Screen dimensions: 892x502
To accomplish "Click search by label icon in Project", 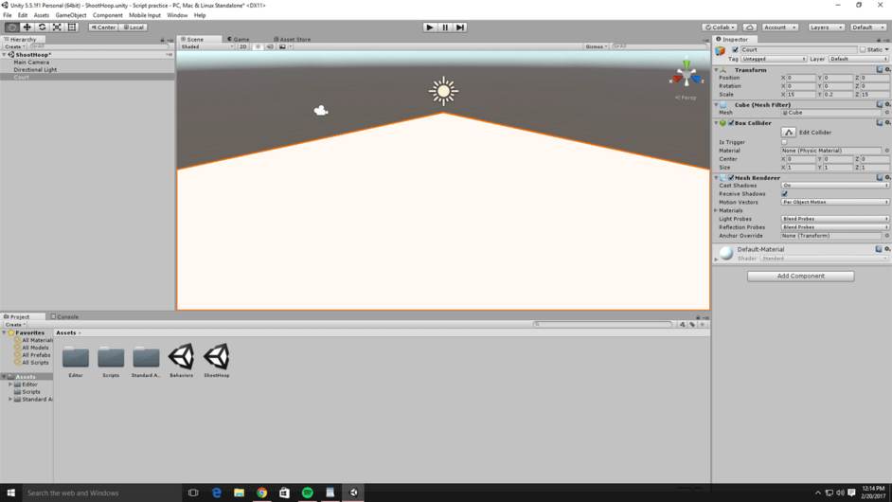I will [x=692, y=325].
